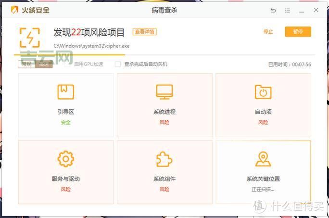
Task: Click the 引导区 label
Action: 66,112
